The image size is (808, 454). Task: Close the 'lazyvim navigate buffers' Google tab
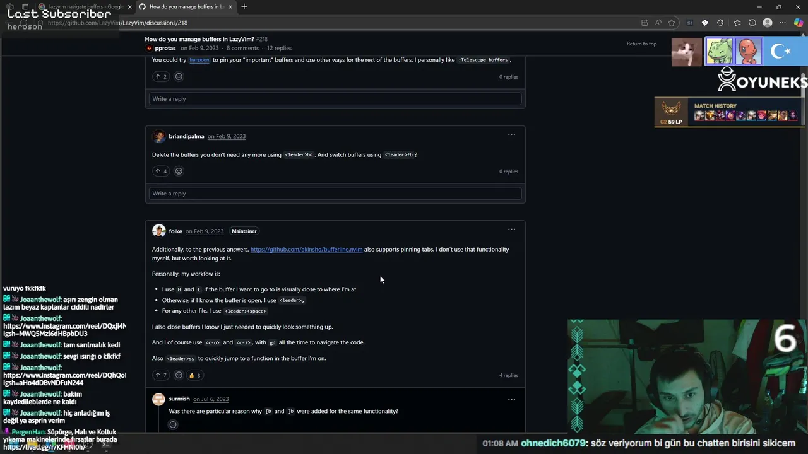[x=129, y=7]
